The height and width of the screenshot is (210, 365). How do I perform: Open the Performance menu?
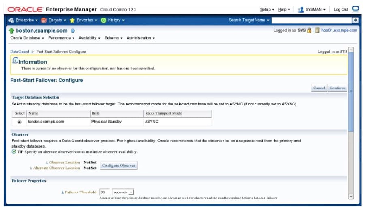[x=61, y=38]
